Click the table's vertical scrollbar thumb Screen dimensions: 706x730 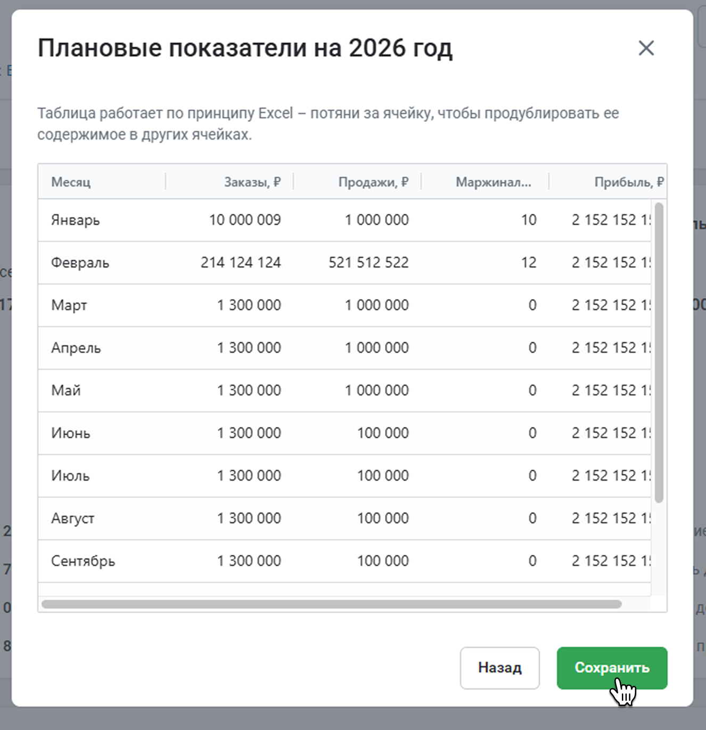659,352
